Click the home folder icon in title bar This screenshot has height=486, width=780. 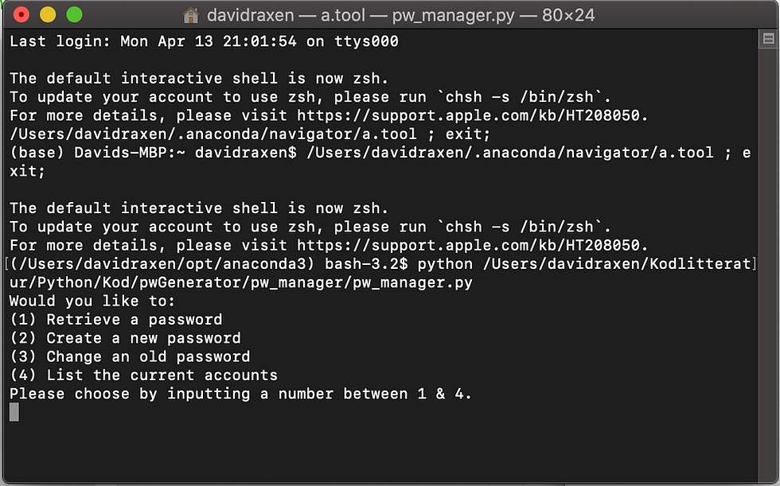[190, 15]
